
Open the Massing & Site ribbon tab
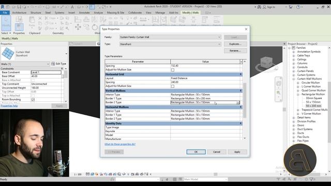coord(115,12)
